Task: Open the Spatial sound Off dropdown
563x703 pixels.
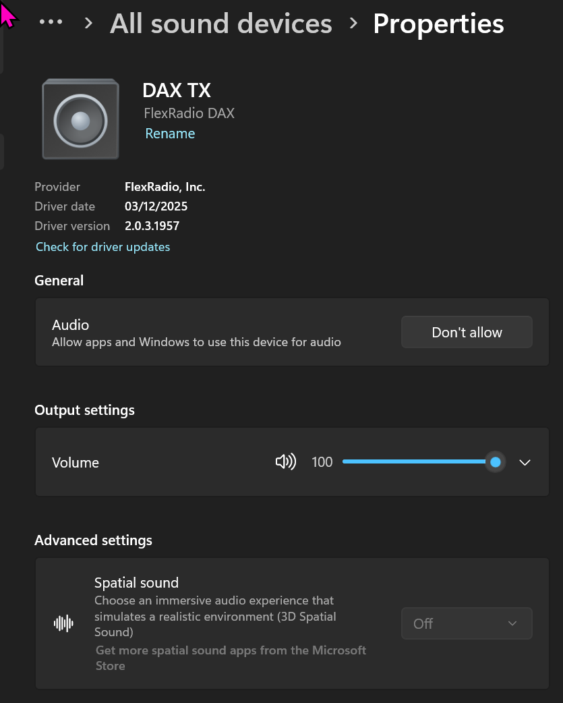Action: point(467,623)
